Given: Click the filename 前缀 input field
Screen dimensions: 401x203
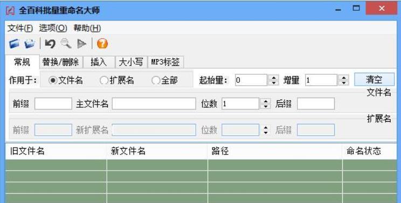Looking at the screenshot, I should [x=53, y=104].
